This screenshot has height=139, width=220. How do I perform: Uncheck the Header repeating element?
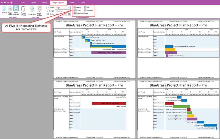pos(75,7)
